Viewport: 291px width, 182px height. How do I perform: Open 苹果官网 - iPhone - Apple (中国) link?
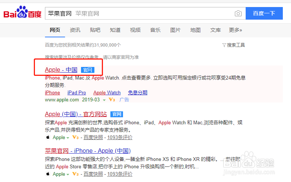[x=88, y=151]
